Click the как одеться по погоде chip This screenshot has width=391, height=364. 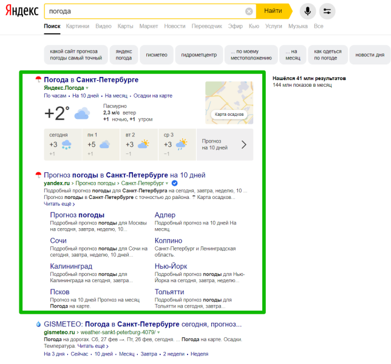point(328,55)
